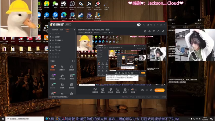
Task: Click the webcam feed in the preview canvas
Action: [158, 54]
